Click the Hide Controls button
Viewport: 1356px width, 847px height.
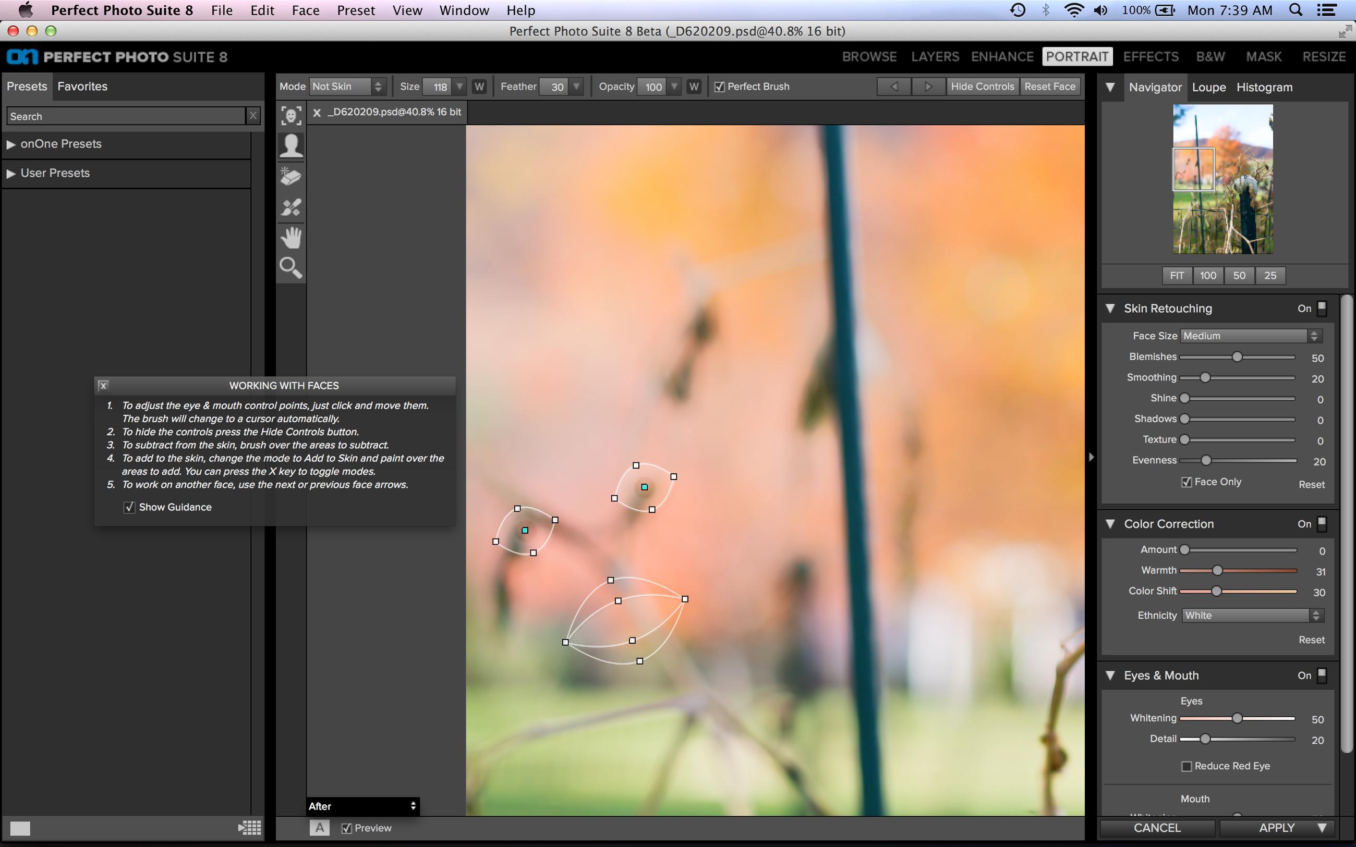(x=982, y=87)
